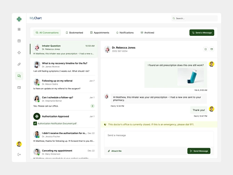Click the Send a message text field
The height and width of the screenshot is (175, 233).
[x=159, y=138]
